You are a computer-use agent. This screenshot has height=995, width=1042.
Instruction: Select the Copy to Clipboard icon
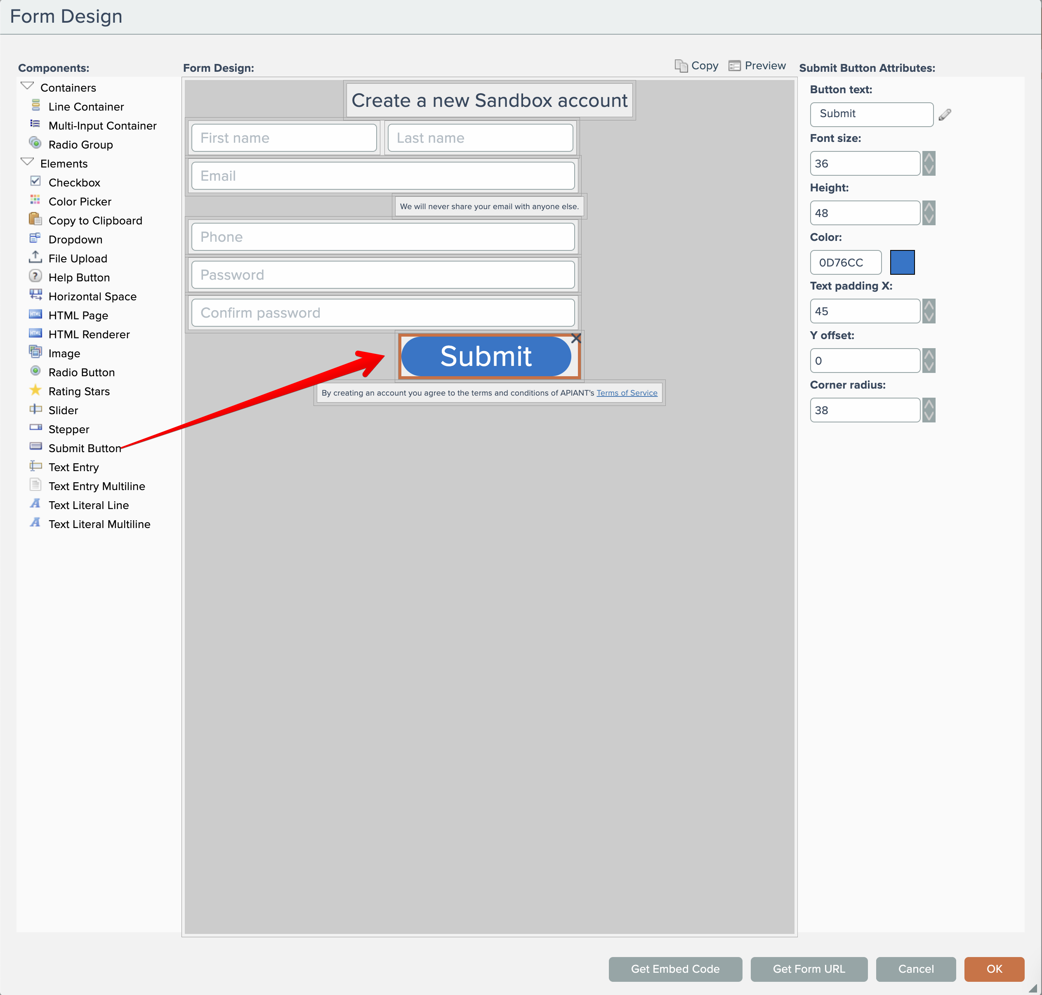(35, 219)
